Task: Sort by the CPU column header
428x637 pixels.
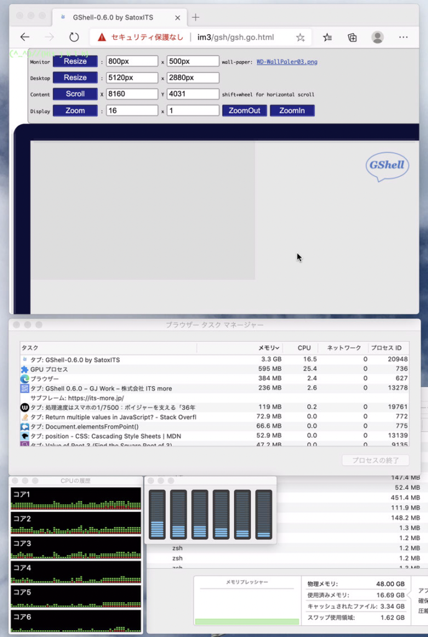Action: click(304, 348)
